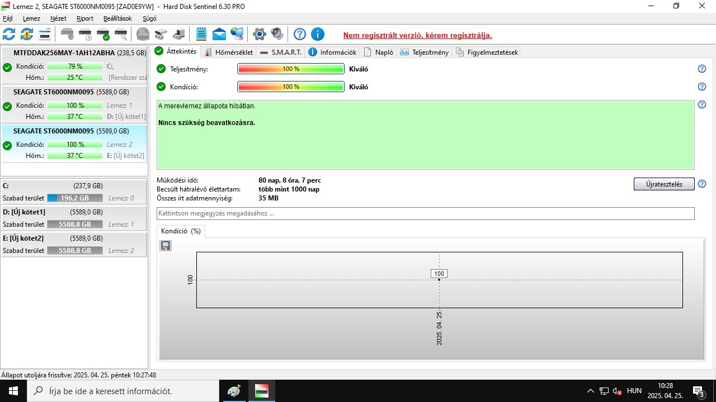The image size is (716, 402).
Task: Click the green status message text area
Action: tap(426, 135)
